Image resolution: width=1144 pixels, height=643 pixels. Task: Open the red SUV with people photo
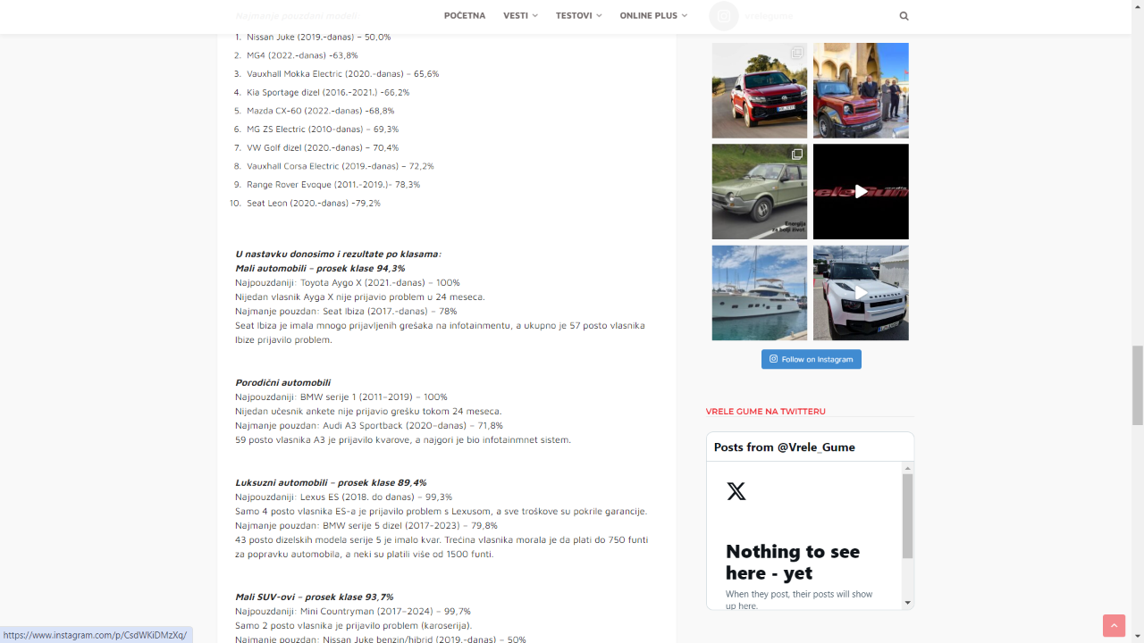(860, 90)
